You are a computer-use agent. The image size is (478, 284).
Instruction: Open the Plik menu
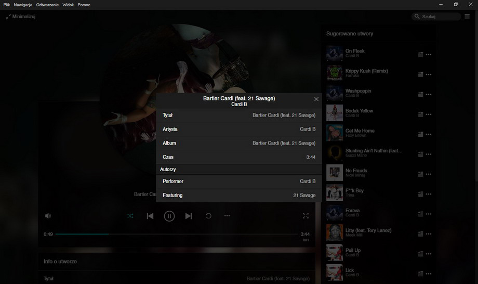[7, 5]
